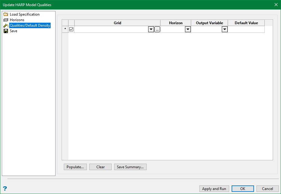Open the Load Specification page
Viewport: 281px width, 194px height.
(25, 14)
